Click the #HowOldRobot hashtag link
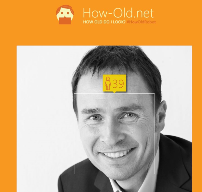Image resolution: width=202 pixels, height=192 pixels. pyautogui.click(x=141, y=22)
